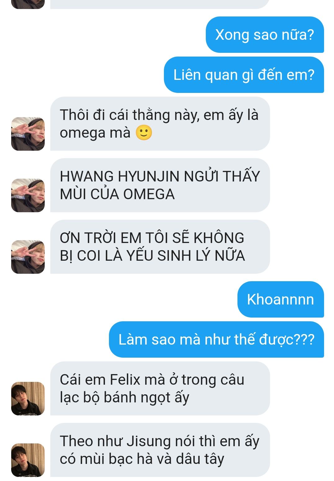
Task: Tap the smiley emoji after 'omega mà'
Action: (144, 133)
